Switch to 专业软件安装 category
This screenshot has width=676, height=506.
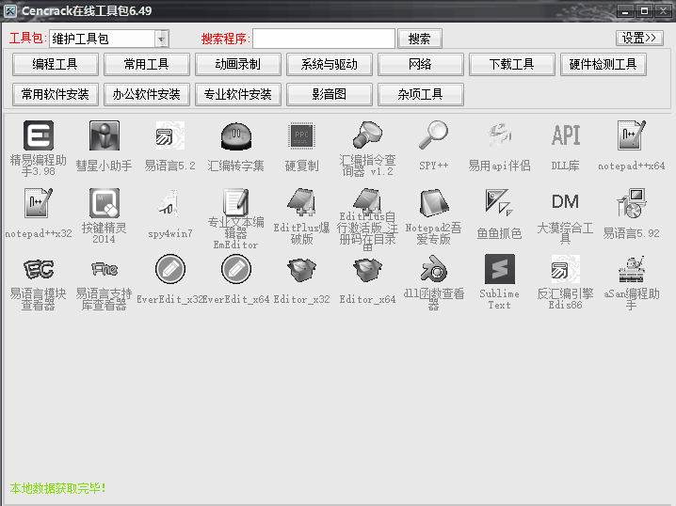(x=238, y=94)
